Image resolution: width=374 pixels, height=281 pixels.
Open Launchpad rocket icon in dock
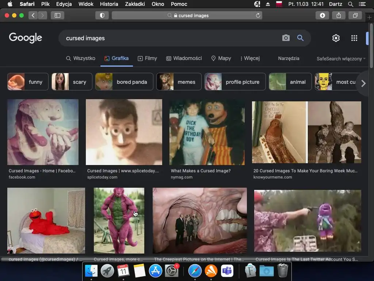[x=107, y=271]
